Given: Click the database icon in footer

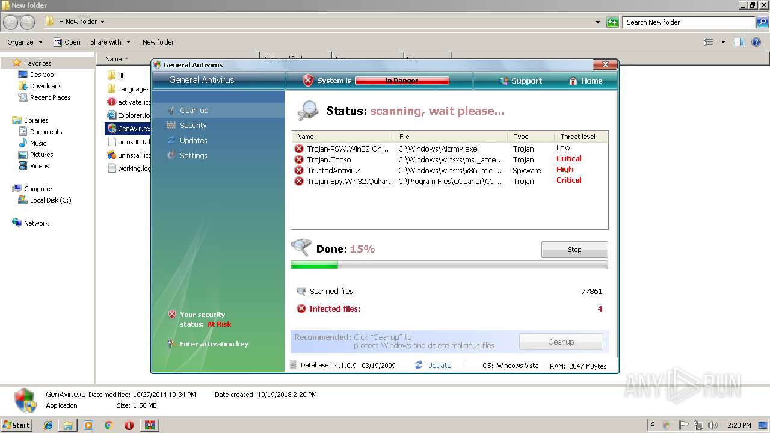Looking at the screenshot, I should (x=294, y=365).
